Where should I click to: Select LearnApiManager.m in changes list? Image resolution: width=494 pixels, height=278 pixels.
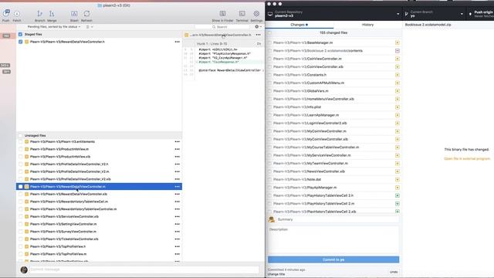[x=333, y=115]
